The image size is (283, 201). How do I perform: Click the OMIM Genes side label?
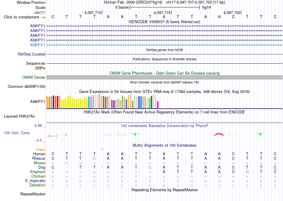coord(34,77)
